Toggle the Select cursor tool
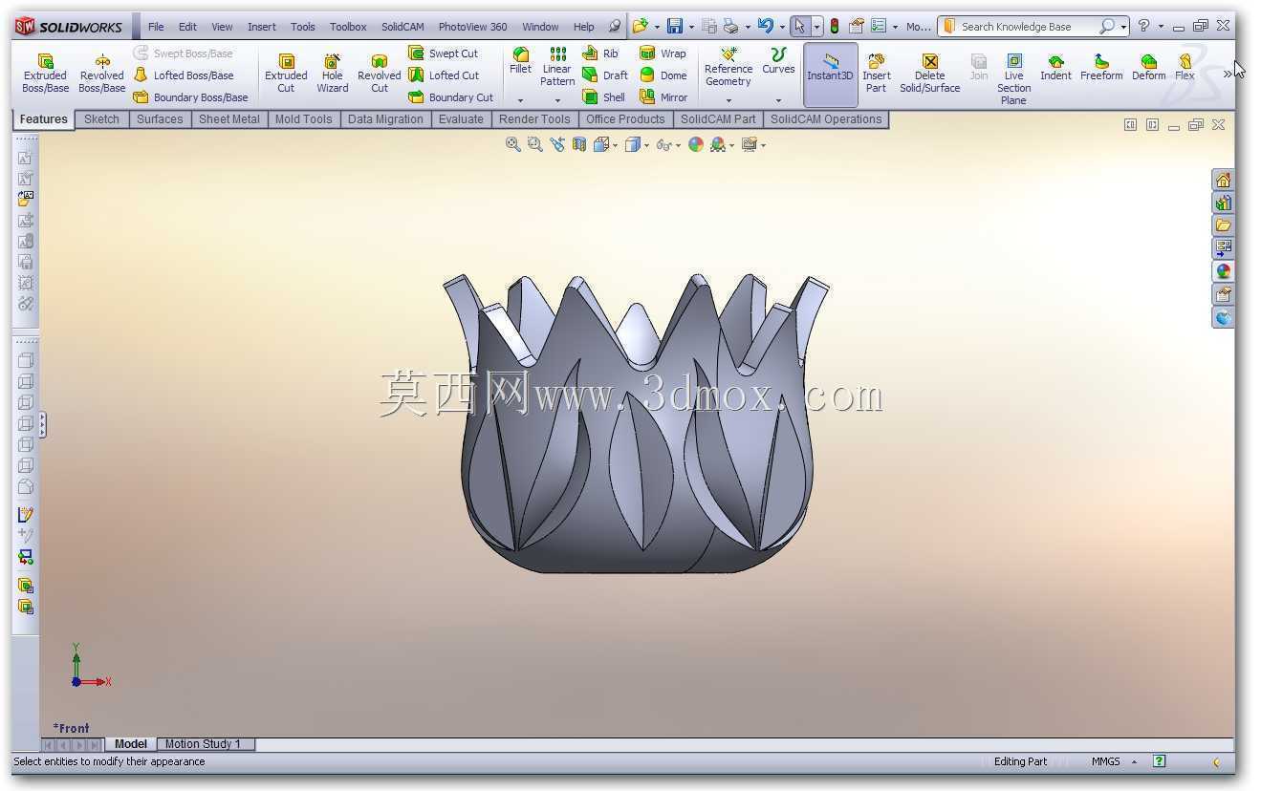The height and width of the screenshot is (791, 1261). pos(799,26)
